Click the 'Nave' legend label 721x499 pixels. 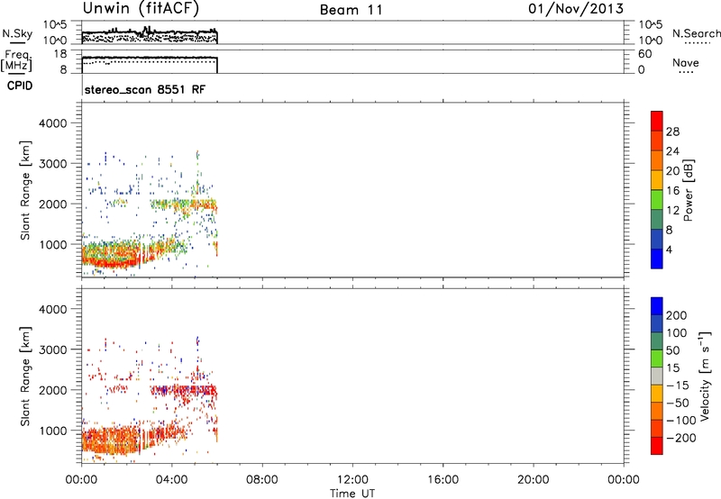pos(686,63)
